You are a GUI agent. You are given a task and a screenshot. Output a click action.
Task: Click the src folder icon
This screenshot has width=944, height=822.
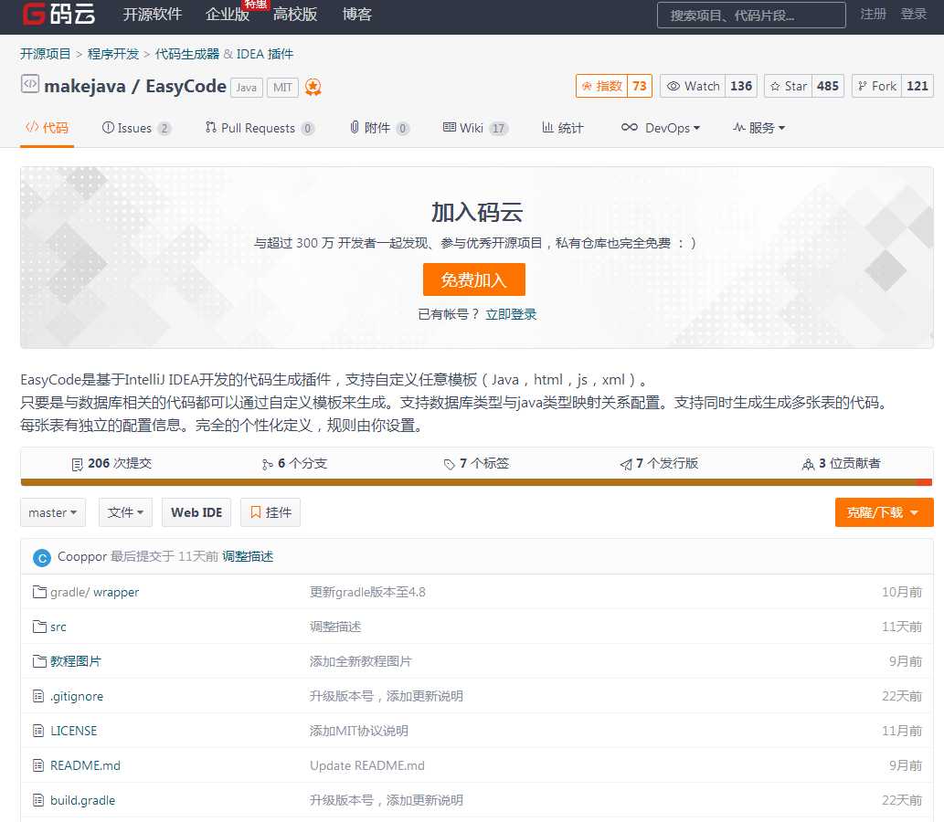tap(39, 627)
